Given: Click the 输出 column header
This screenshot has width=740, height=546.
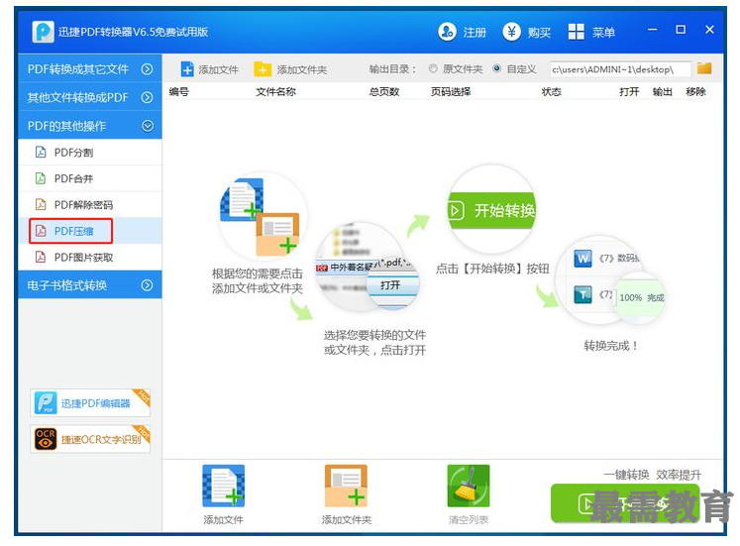Looking at the screenshot, I should click(x=662, y=91).
